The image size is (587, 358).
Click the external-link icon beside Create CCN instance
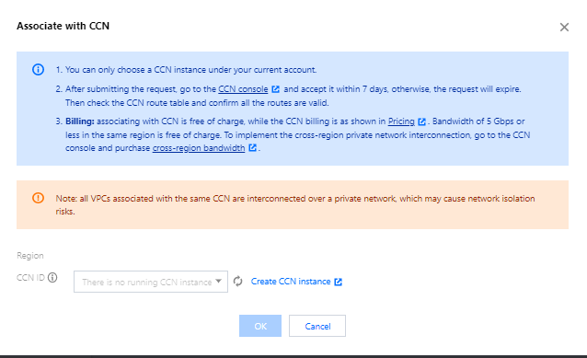[x=338, y=282]
